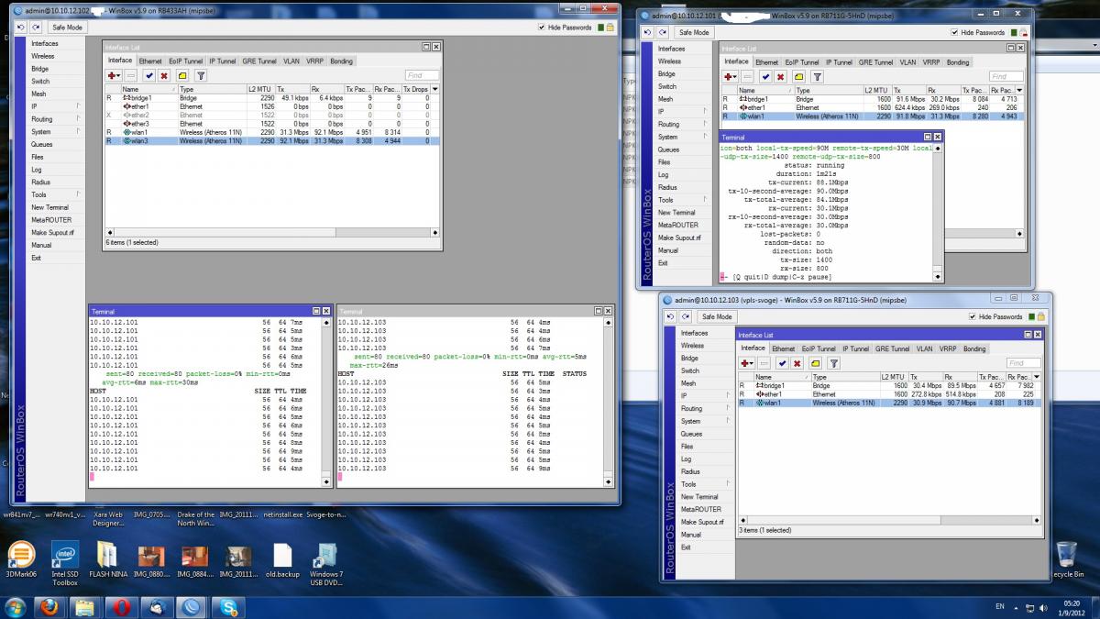Viewport: 1100px width, 619px height.
Task: Open the VLAN tab in the vpls-svoge window
Action: tap(923, 349)
